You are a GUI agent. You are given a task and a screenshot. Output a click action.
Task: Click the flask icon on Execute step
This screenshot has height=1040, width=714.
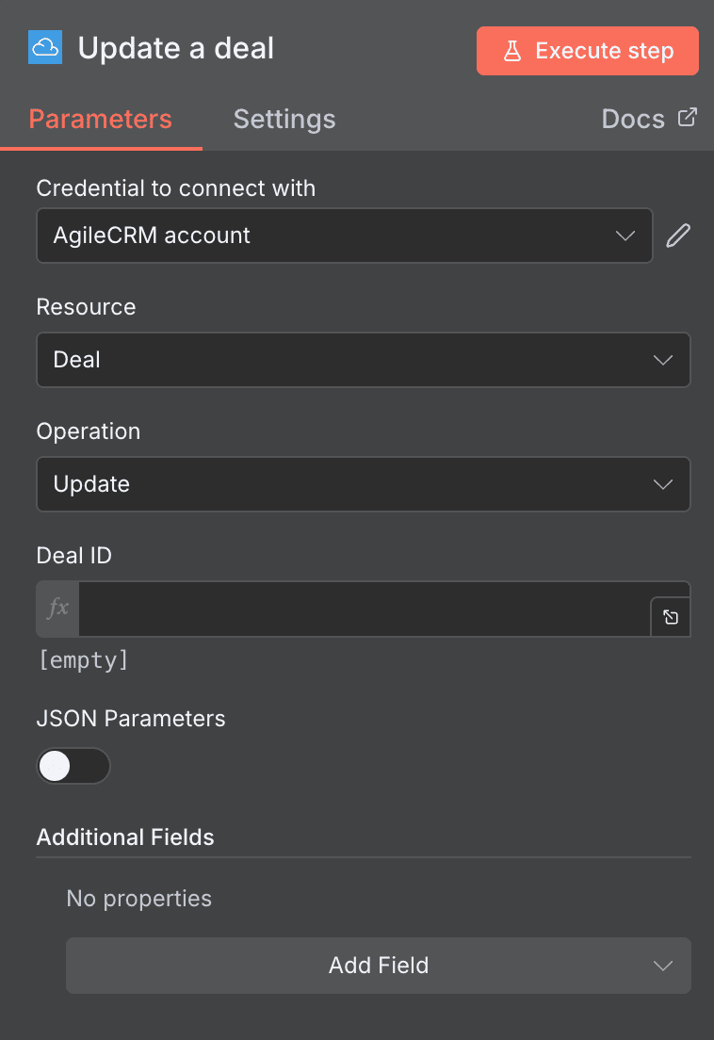pyautogui.click(x=510, y=51)
